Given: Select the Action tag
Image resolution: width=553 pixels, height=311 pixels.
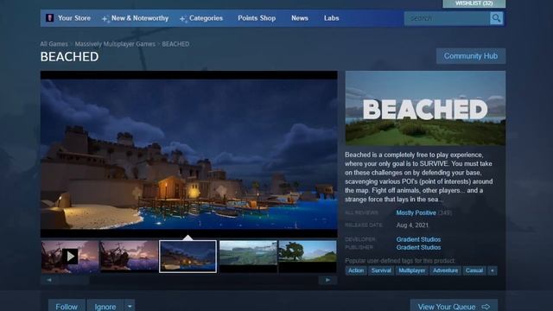Looking at the screenshot, I should 356,270.
